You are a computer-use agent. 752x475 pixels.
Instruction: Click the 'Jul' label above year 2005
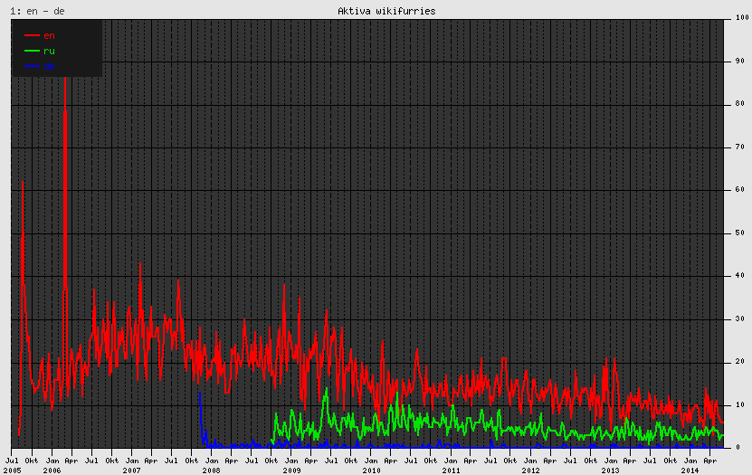pos(12,461)
